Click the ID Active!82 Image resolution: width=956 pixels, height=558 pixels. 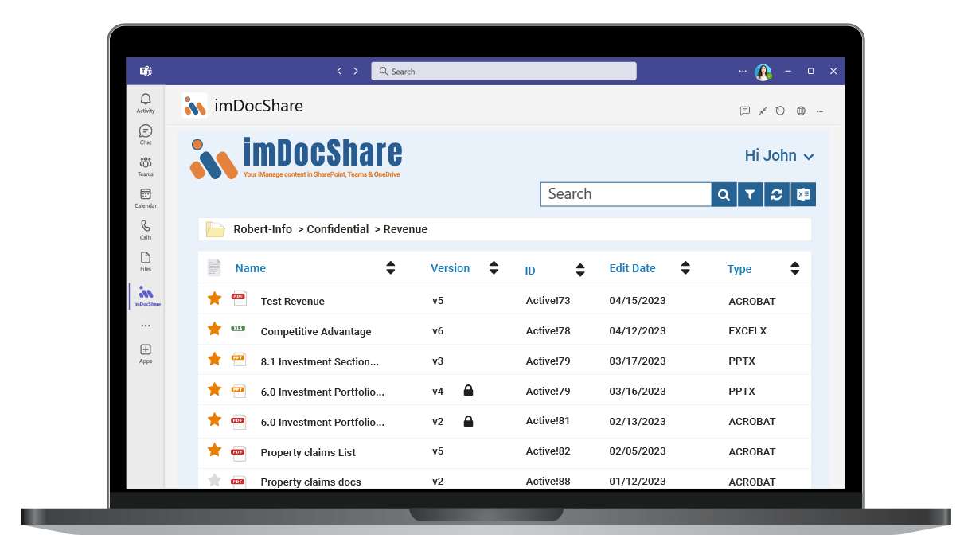pyautogui.click(x=548, y=451)
